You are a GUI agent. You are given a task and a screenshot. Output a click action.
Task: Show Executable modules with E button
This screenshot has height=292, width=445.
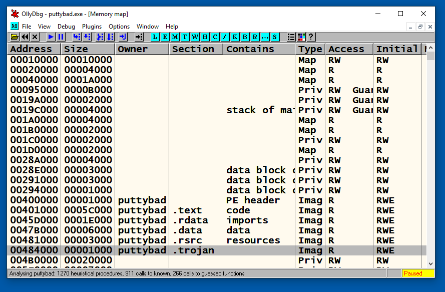pyautogui.click(x=165, y=37)
